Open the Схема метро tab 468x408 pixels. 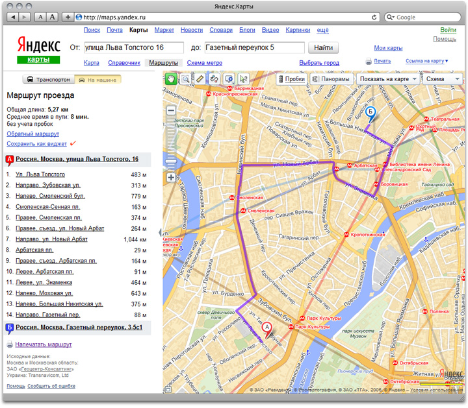point(204,63)
